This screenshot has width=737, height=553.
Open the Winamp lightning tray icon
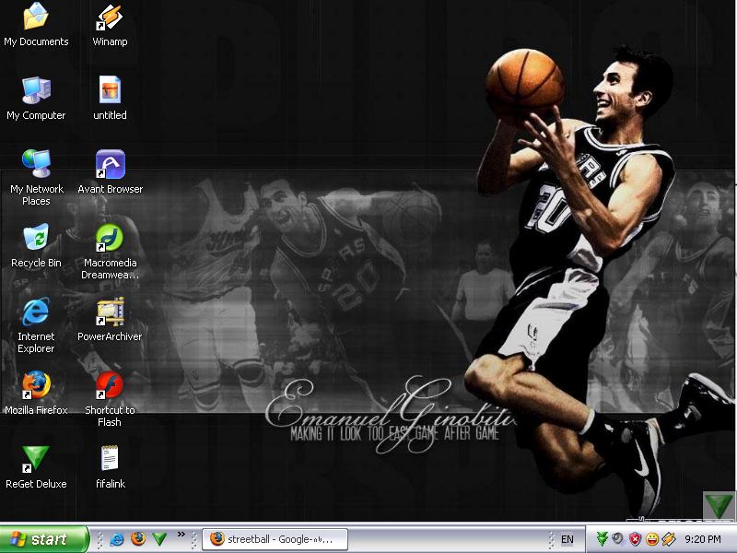669,539
